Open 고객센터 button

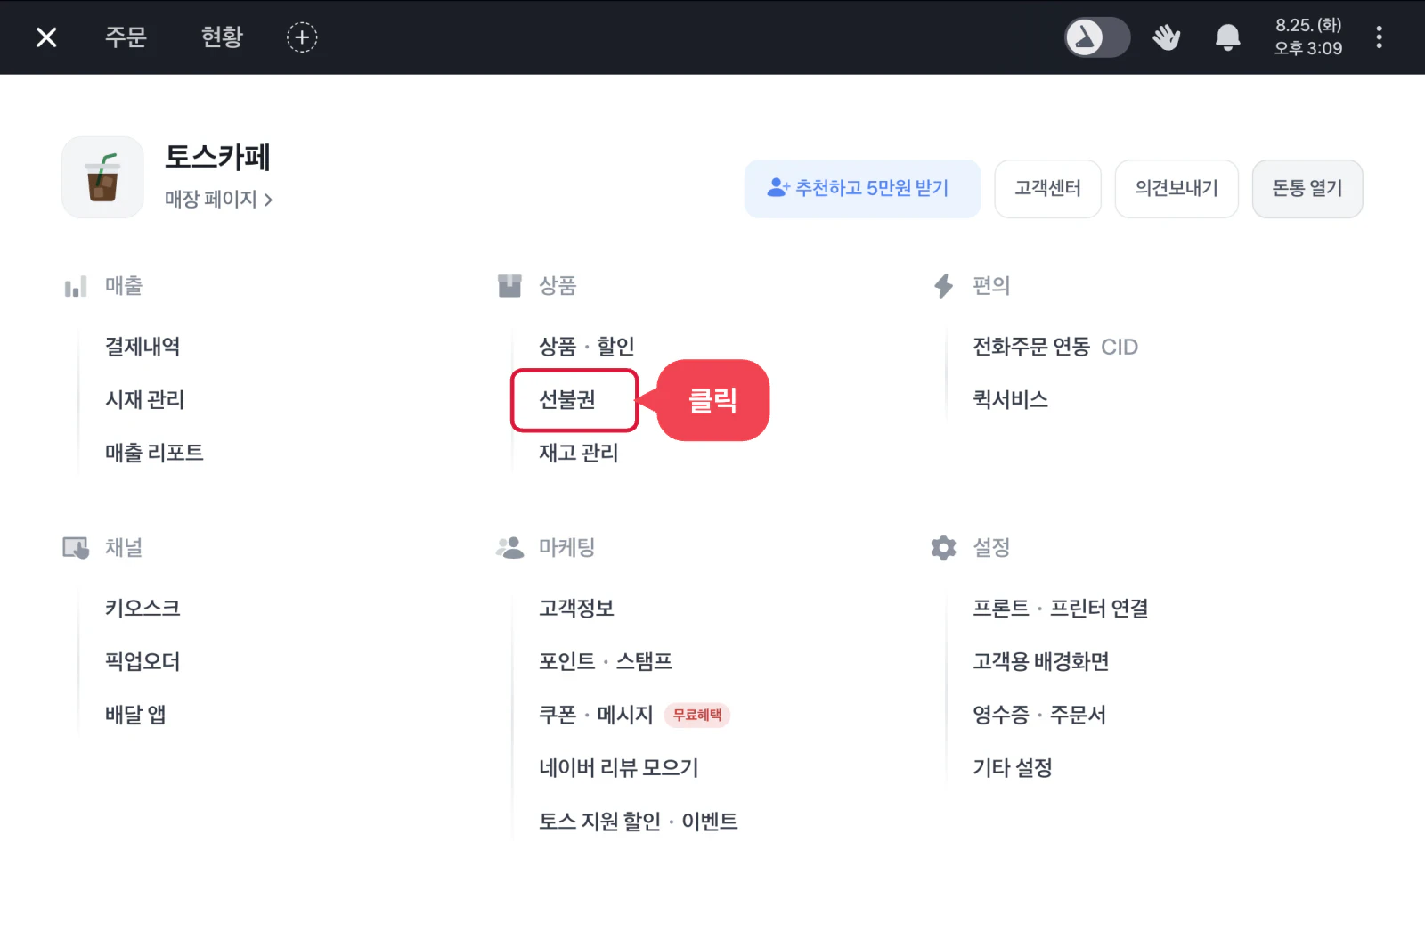(1047, 188)
